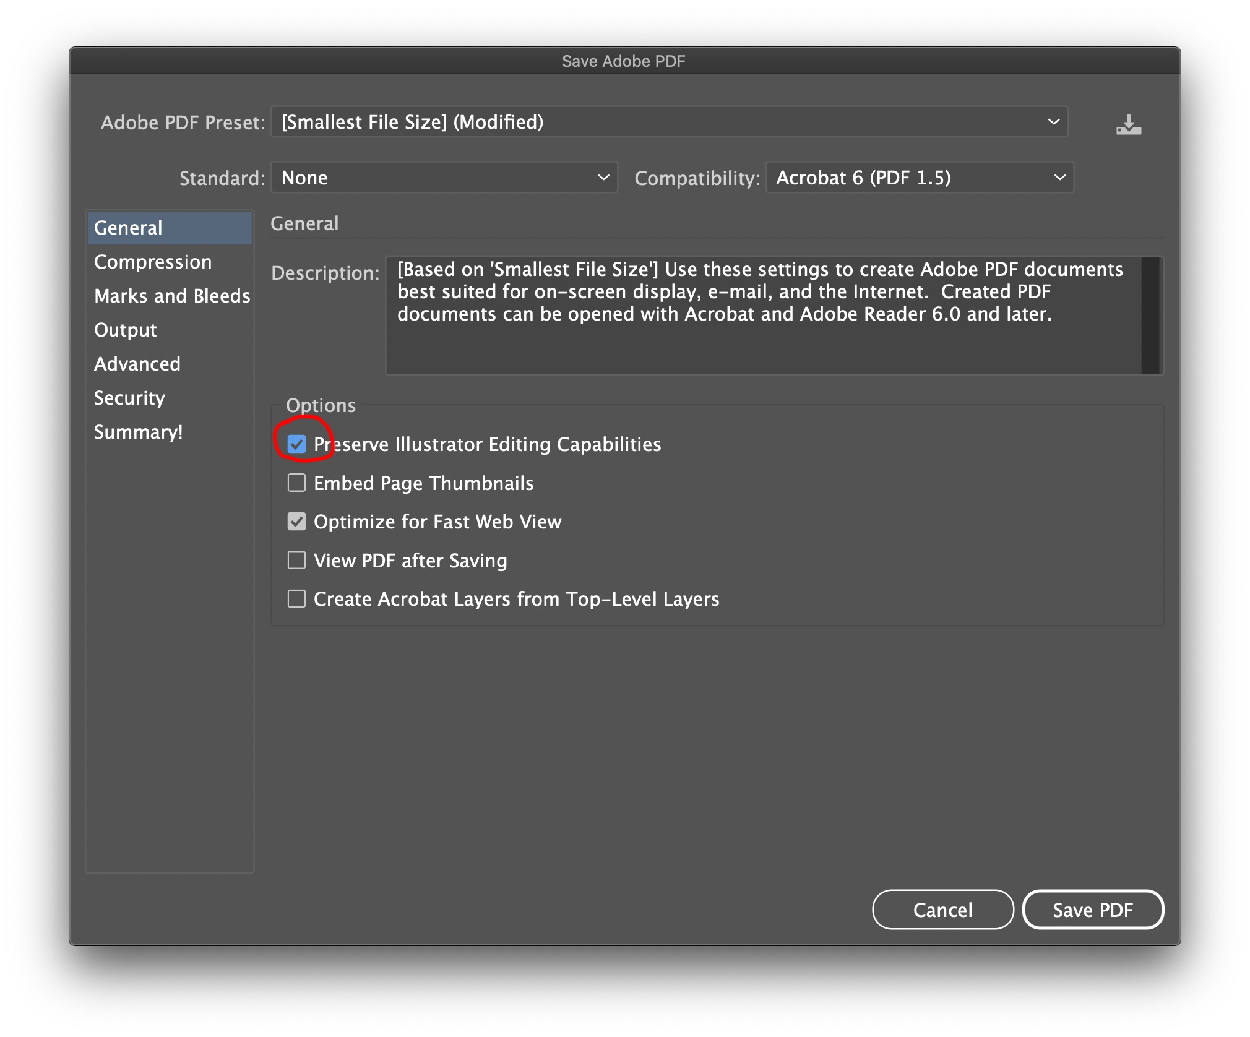1250x1037 pixels.
Task: Click the Save PDF button
Action: pos(1093,910)
